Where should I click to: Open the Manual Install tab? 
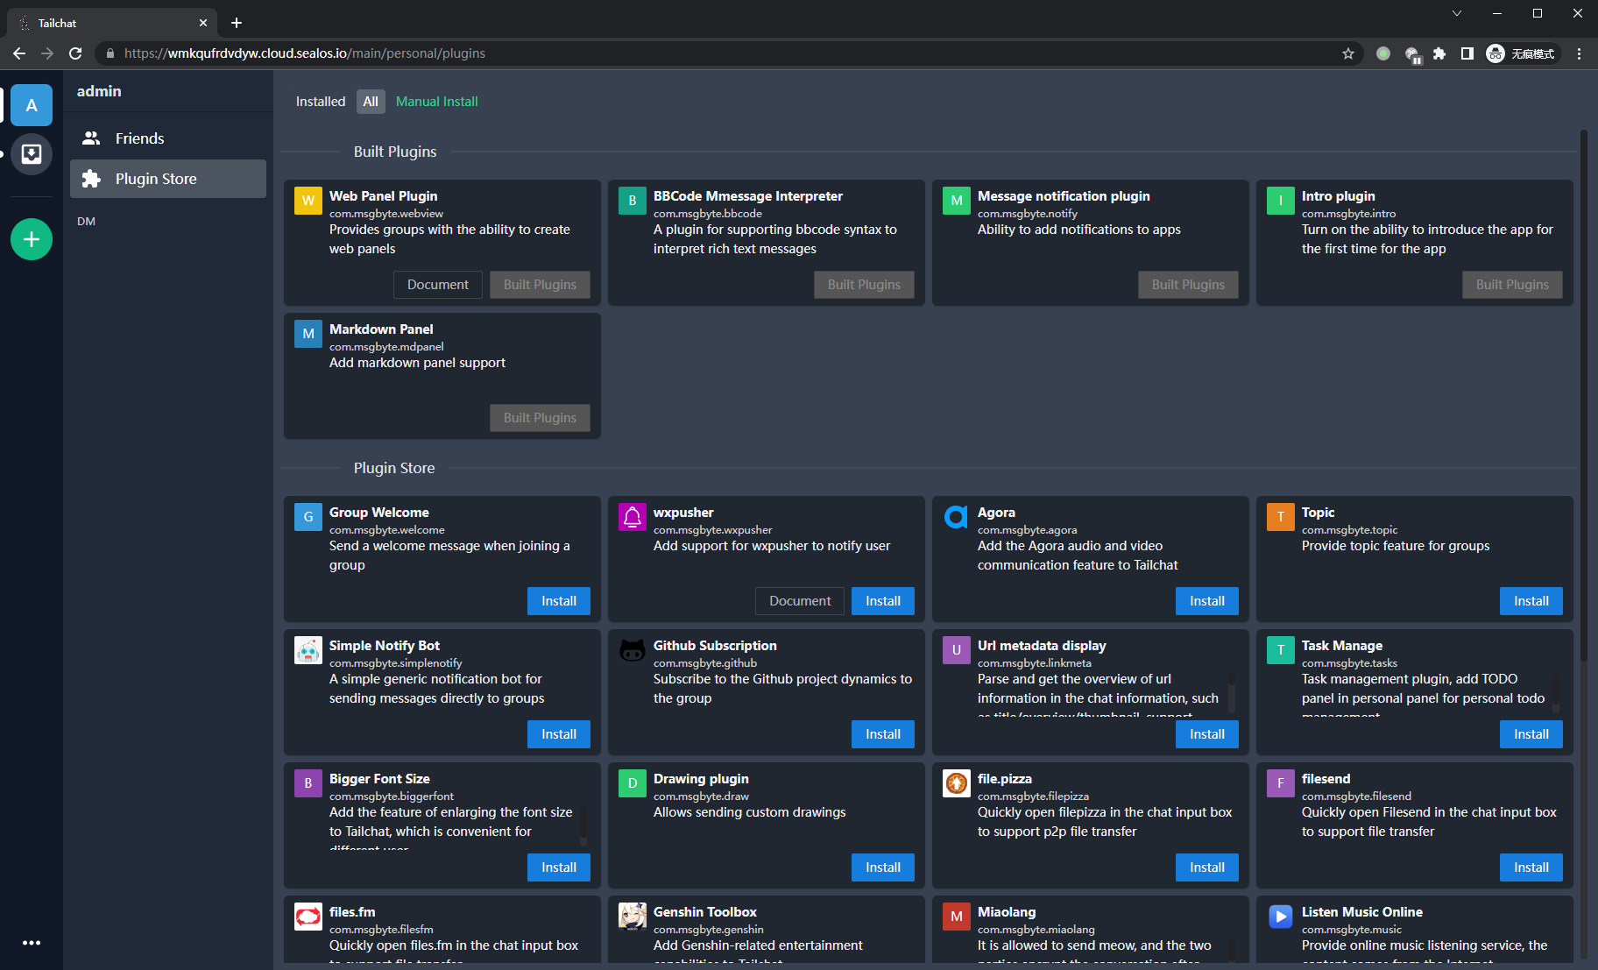(x=436, y=102)
